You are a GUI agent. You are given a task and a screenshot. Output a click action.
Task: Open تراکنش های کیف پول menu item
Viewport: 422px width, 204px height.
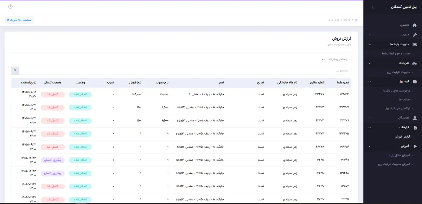(x=397, y=109)
